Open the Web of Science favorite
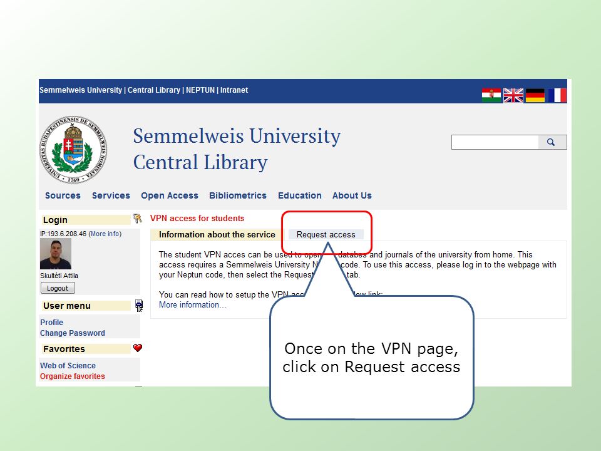This screenshot has height=451, width=601. tap(68, 365)
